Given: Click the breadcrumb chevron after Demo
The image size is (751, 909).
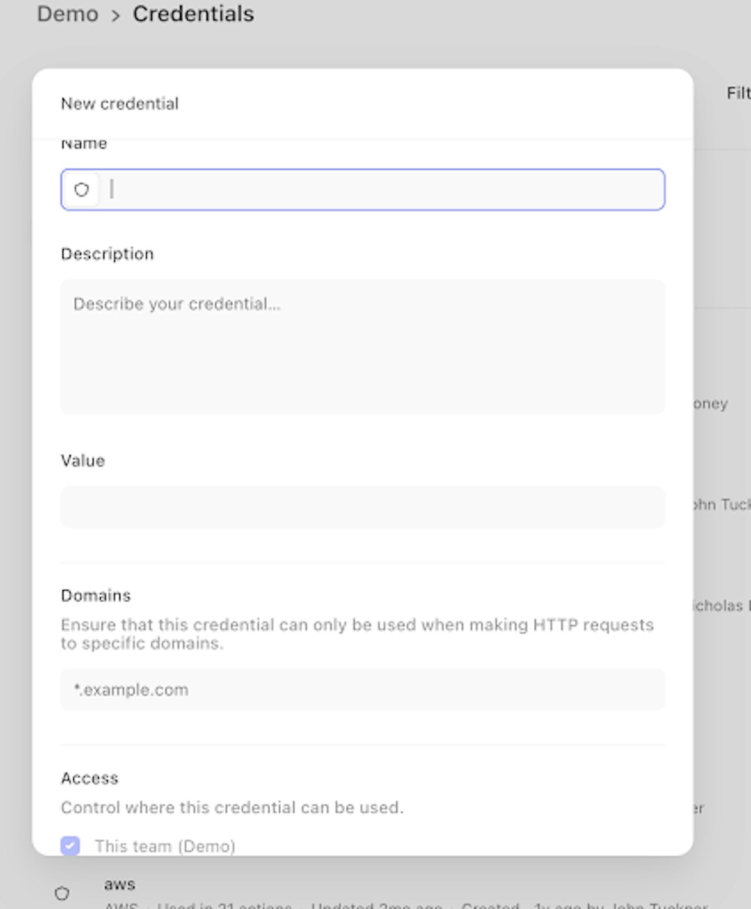Looking at the screenshot, I should click(116, 16).
